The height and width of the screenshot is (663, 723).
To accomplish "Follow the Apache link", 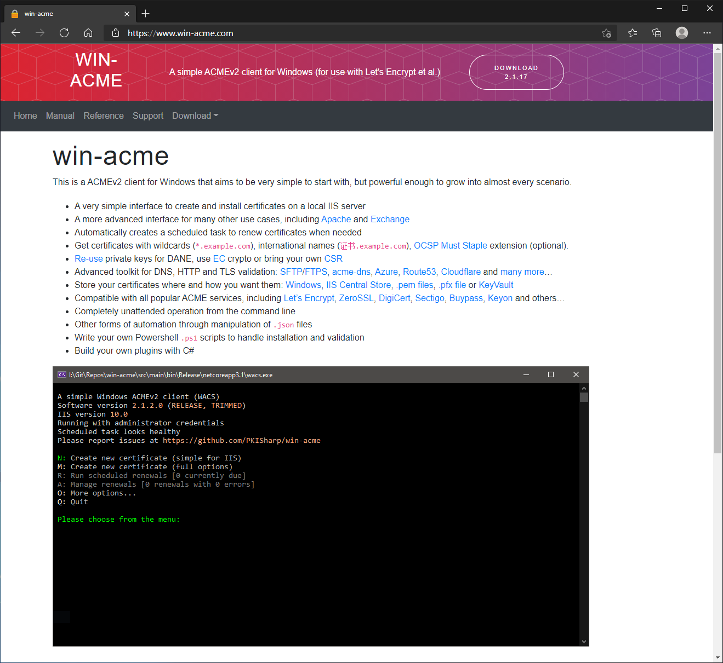I will 336,219.
